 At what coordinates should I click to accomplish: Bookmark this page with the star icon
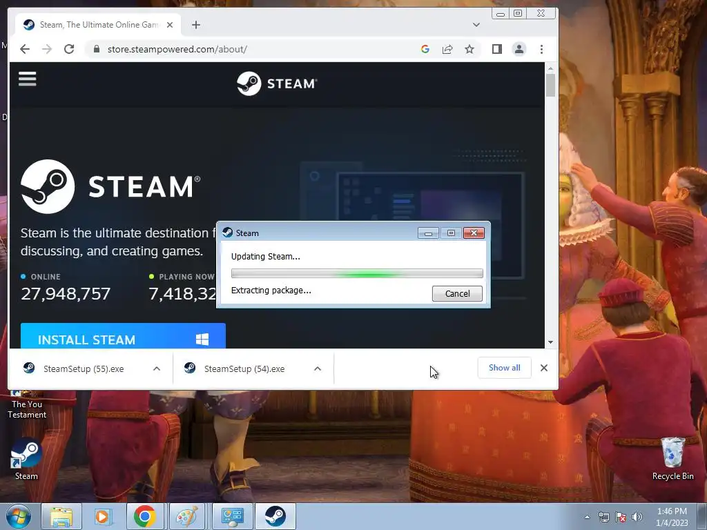[469, 49]
